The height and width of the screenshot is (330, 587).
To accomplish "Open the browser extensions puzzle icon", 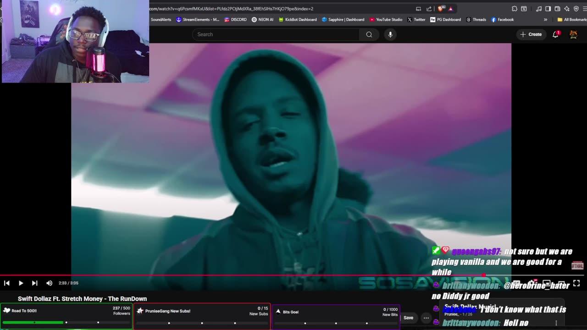I will [x=515, y=9].
